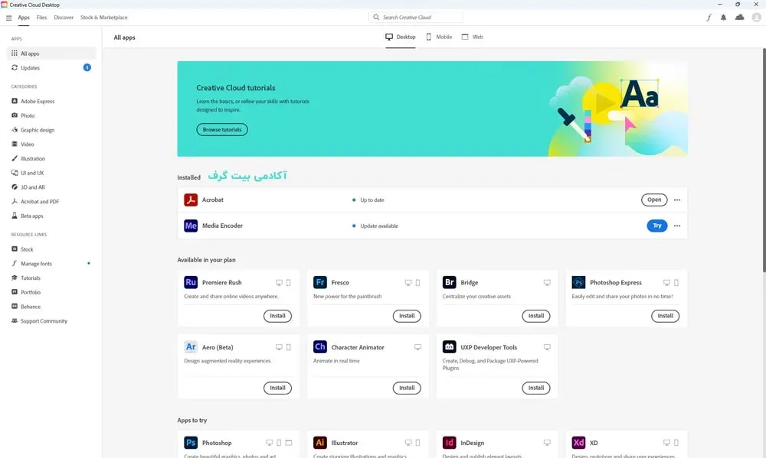Open more options for Media Encoder
Screen dimensions: 766x458
coord(677,226)
